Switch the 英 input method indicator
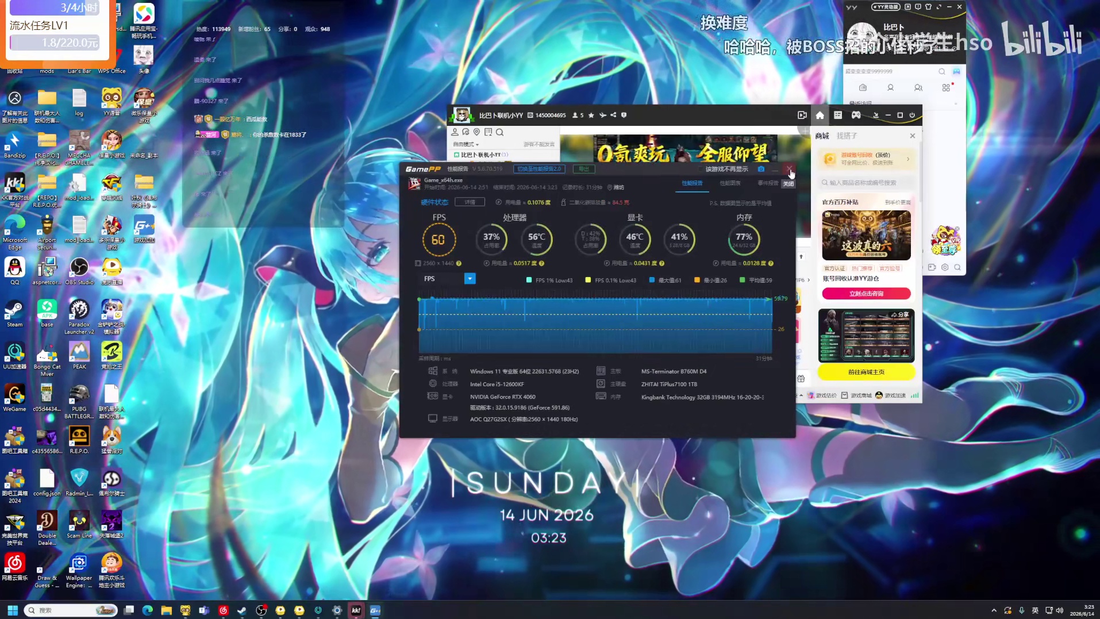Screen dimensions: 1100x619 coord(1035,610)
